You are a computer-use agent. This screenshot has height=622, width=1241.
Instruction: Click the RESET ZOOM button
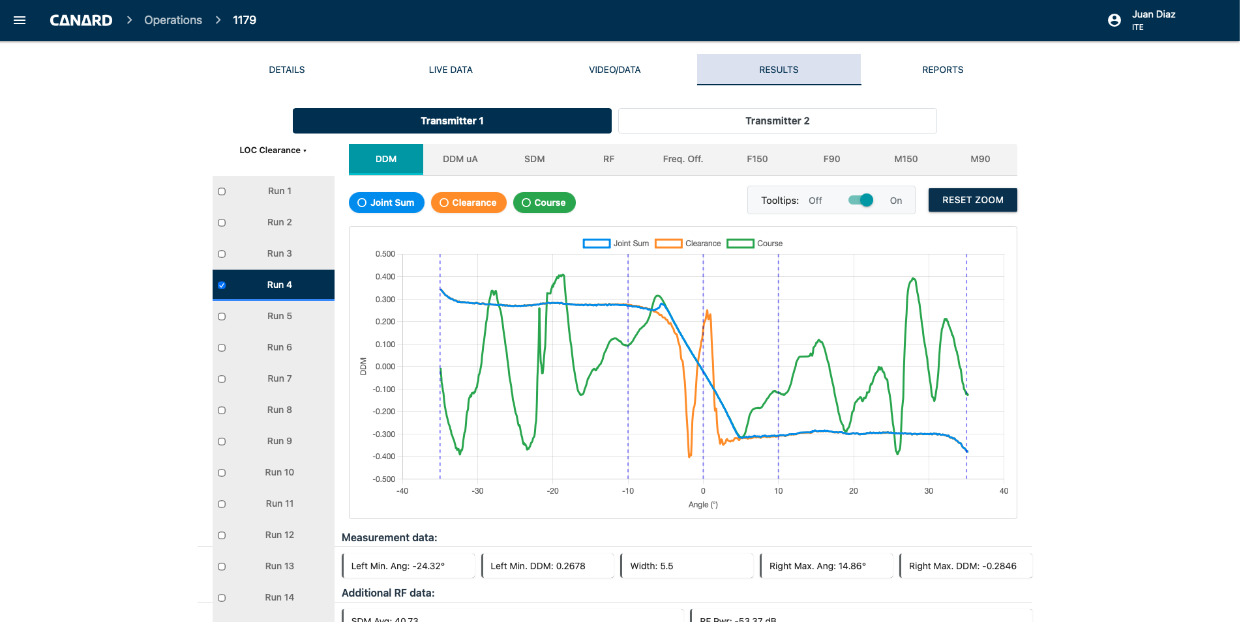(x=972, y=200)
